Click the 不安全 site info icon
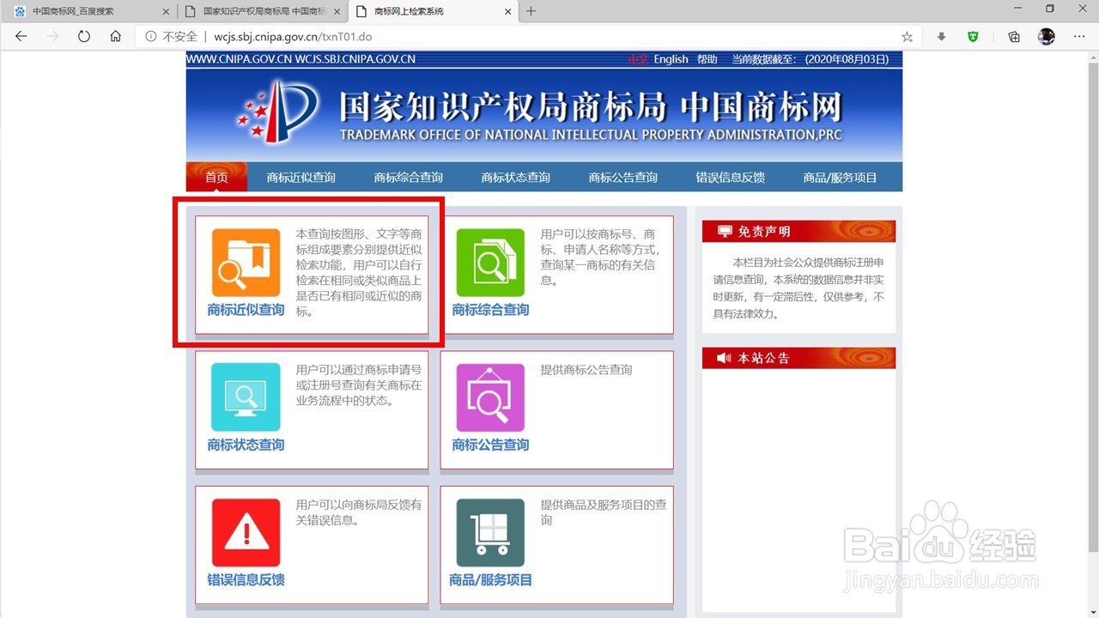This screenshot has height=618, width=1099. (x=150, y=37)
